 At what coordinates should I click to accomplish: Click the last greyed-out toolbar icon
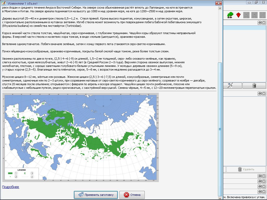coord(262,15)
